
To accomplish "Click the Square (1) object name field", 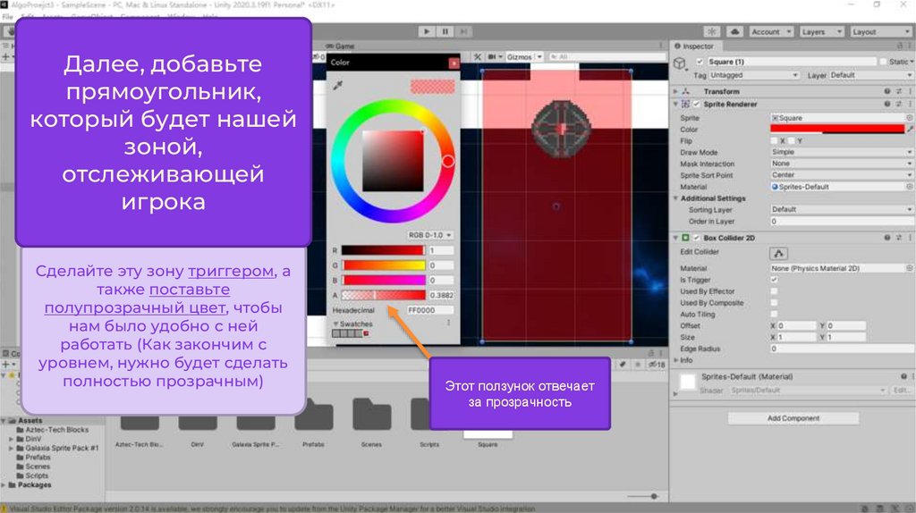I will (792, 62).
